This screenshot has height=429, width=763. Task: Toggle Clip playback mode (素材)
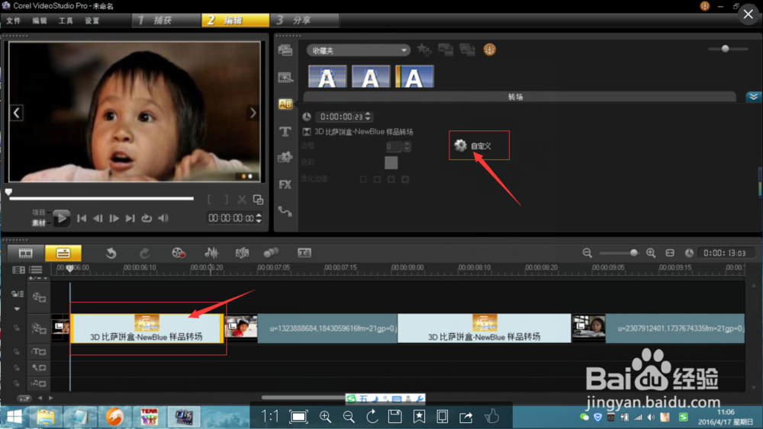pyautogui.click(x=38, y=223)
